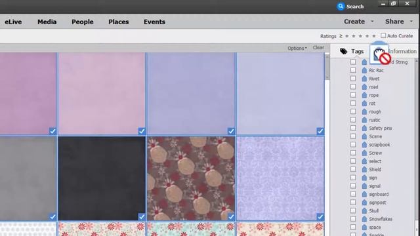Select the brown floral pattern thumbnail

tap(191, 178)
